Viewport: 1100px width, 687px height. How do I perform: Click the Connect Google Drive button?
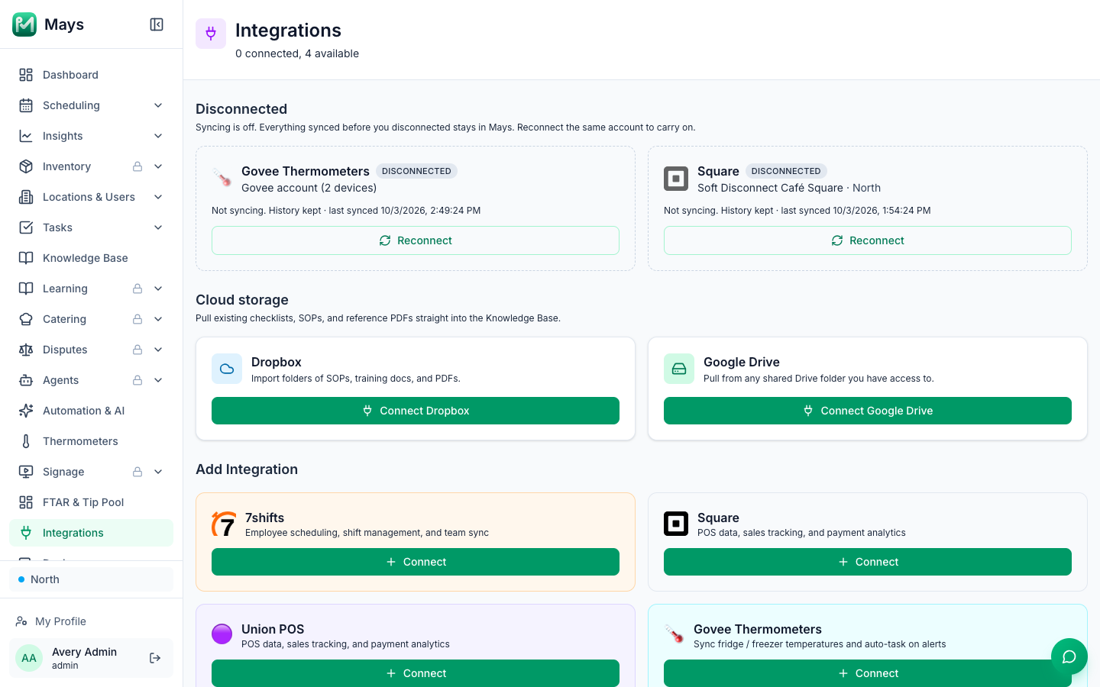point(868,411)
